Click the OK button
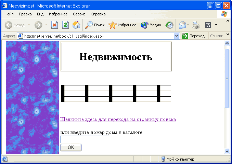This screenshot has height=164, width=232. (x=71, y=148)
